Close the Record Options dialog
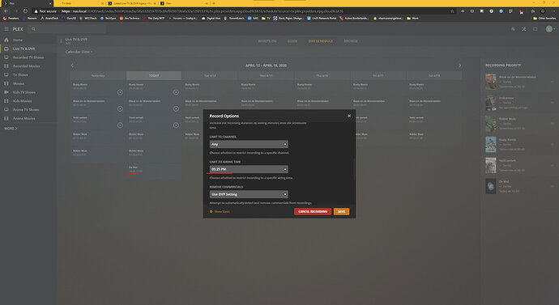559x305 pixels. click(x=349, y=116)
